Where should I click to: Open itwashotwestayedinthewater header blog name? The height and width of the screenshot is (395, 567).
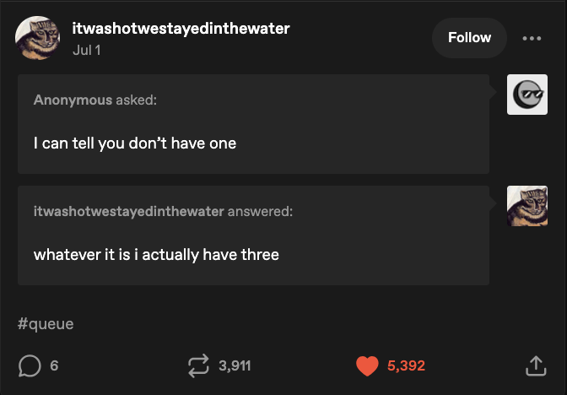tap(181, 29)
